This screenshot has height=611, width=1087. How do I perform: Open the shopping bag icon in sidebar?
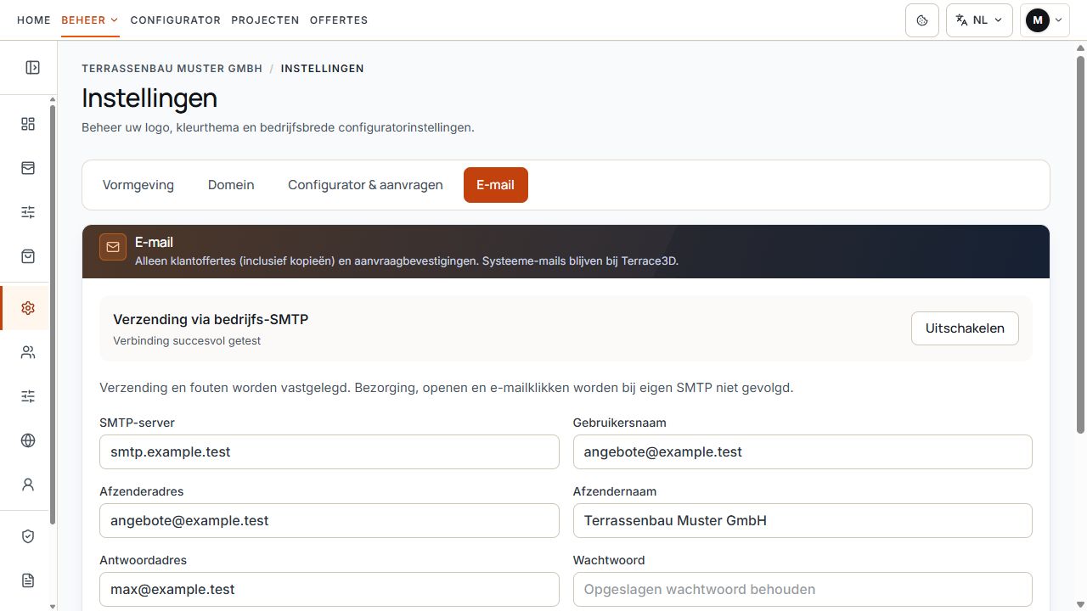point(28,256)
